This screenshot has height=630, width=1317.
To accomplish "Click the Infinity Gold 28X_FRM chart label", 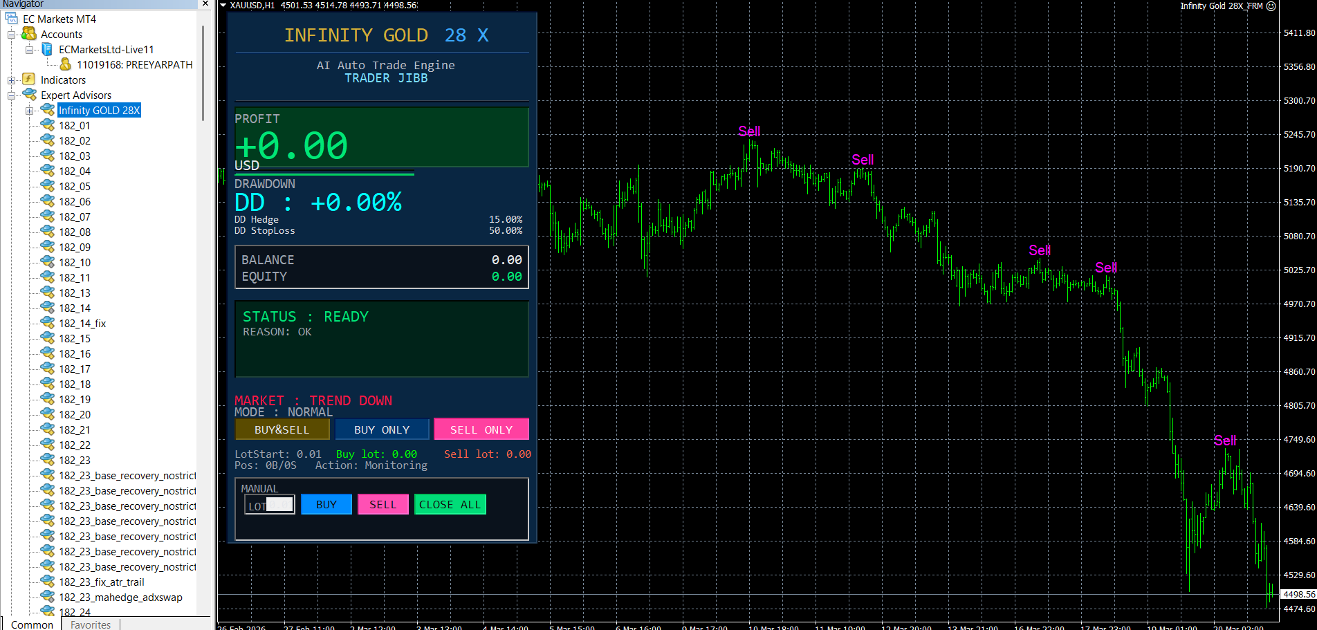I will click(1222, 6).
